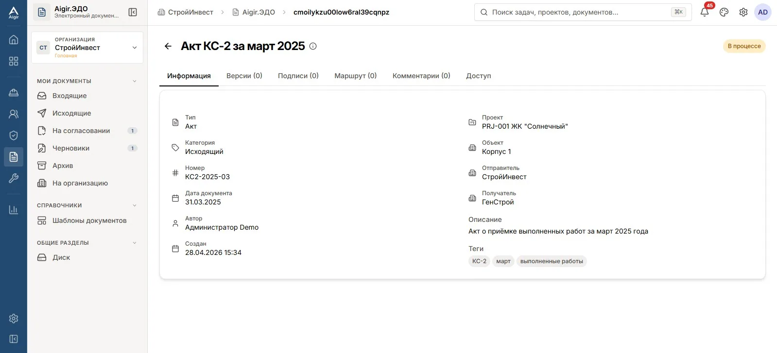The height and width of the screenshot is (353, 777).
Task: Click the март tag
Action: click(503, 261)
